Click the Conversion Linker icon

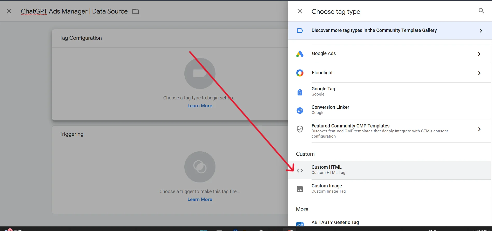point(300,111)
